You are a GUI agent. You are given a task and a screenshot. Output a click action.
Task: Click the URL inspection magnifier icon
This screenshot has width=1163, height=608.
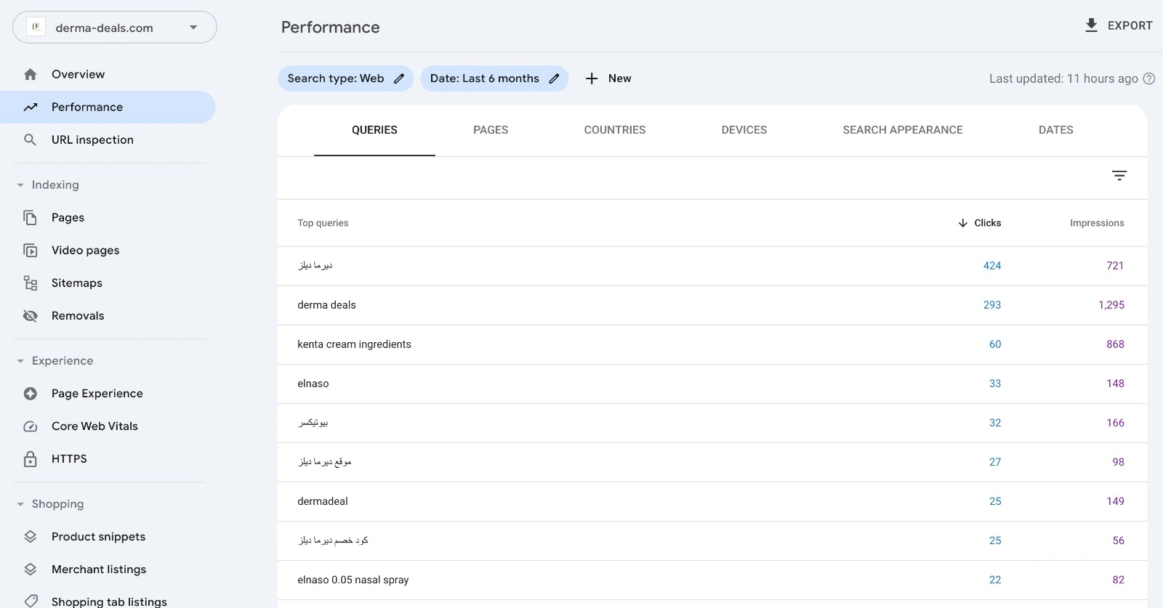click(30, 139)
